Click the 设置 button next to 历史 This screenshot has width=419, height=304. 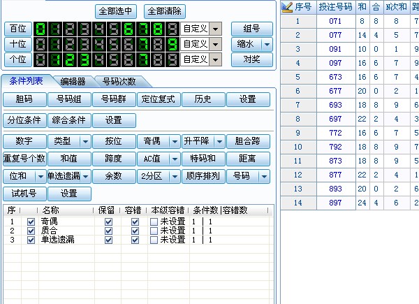pyautogui.click(x=248, y=99)
